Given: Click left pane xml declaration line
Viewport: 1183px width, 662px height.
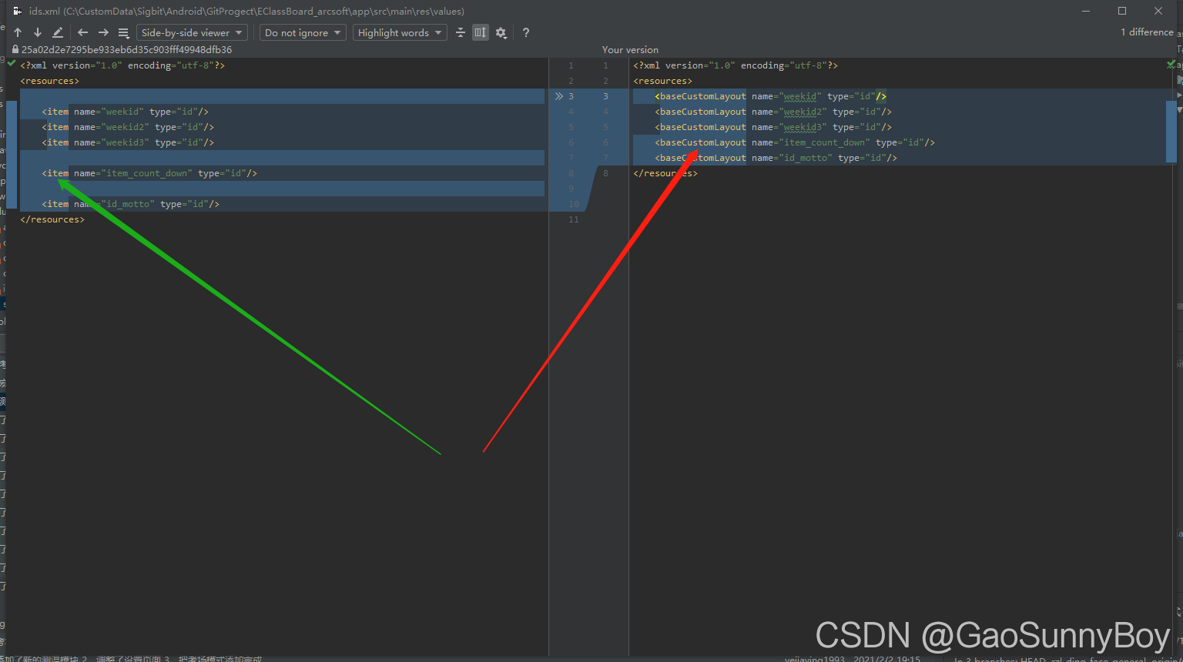Looking at the screenshot, I should tap(122, 65).
